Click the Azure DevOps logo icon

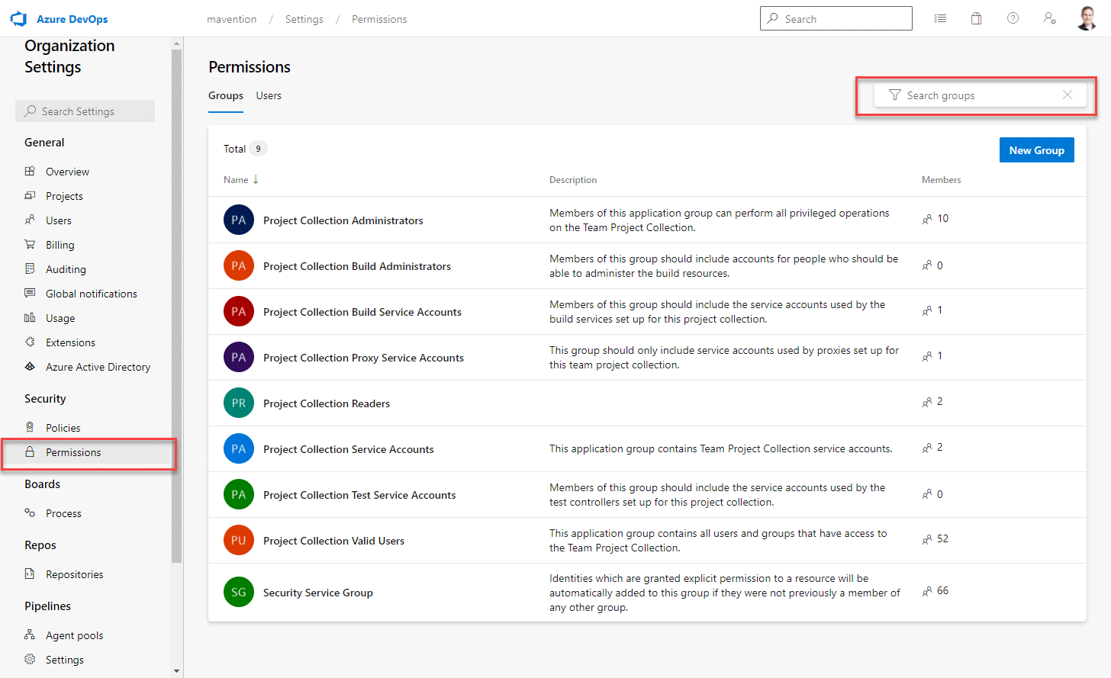click(18, 19)
